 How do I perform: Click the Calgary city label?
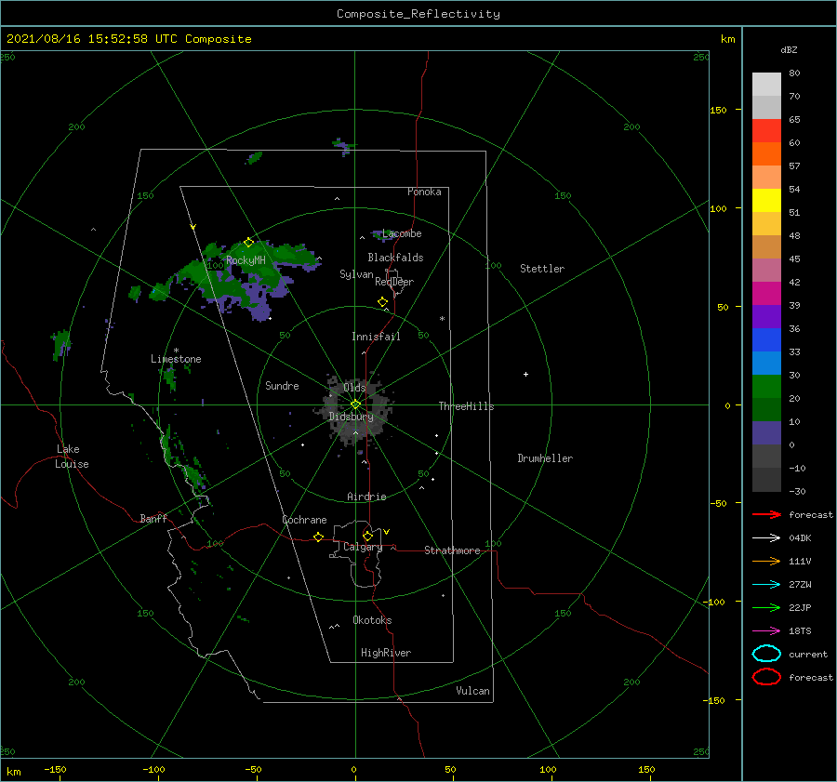(x=363, y=547)
